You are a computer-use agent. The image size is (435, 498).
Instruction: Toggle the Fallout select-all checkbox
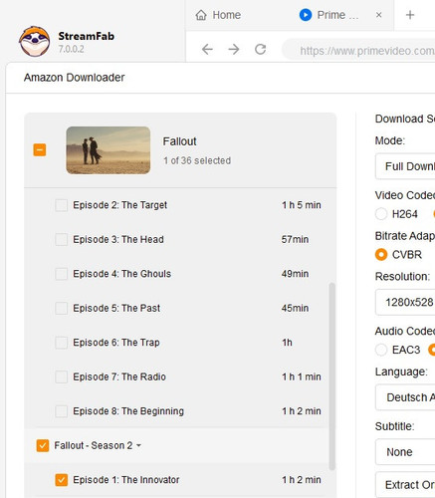point(40,150)
